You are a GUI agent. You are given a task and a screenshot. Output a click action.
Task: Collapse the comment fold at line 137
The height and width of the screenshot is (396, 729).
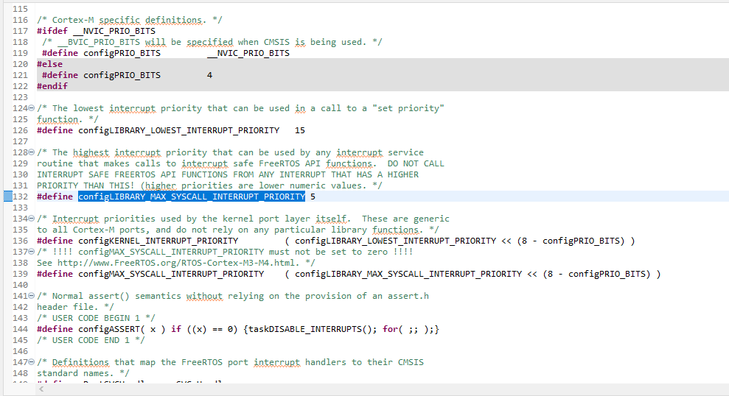coord(31,252)
